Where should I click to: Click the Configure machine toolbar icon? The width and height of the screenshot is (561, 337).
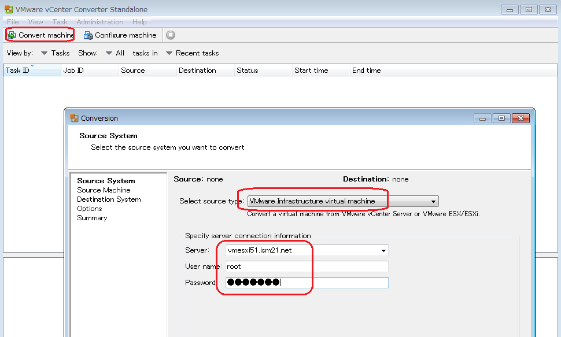pyautogui.click(x=88, y=35)
